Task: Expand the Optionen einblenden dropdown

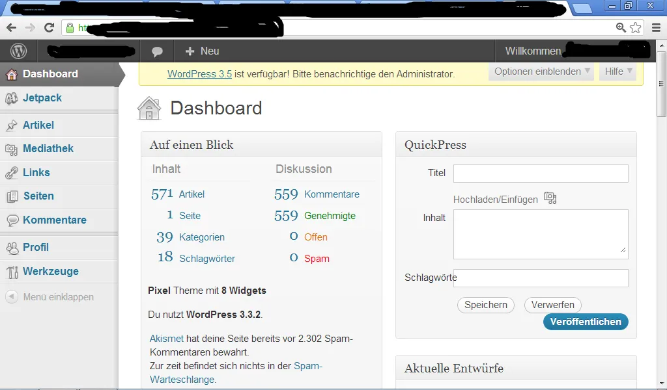Action: [541, 71]
